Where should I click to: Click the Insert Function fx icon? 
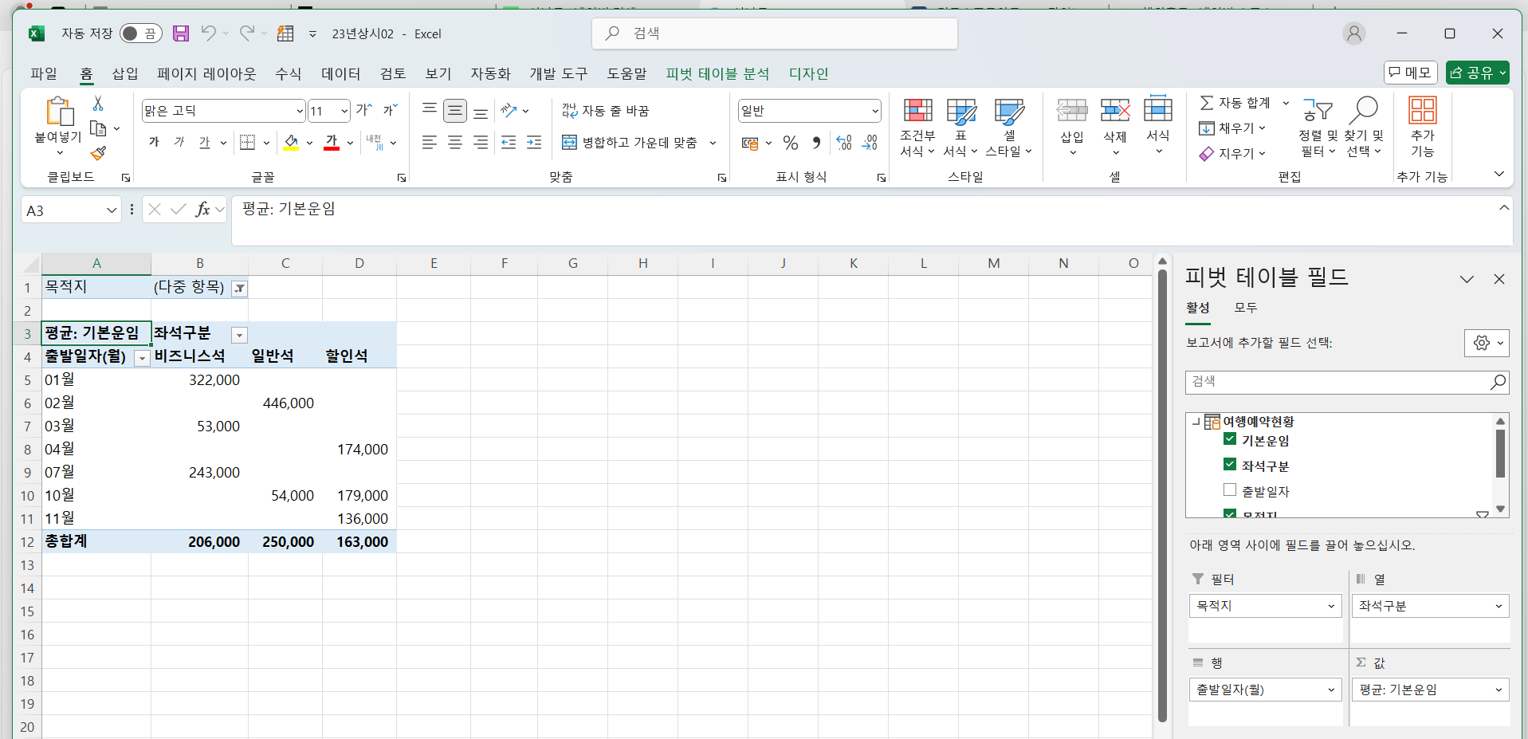point(202,210)
